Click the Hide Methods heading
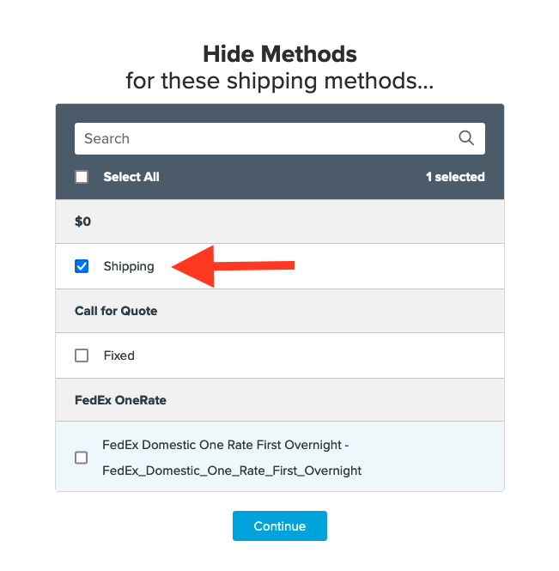Viewport: 559px width, 571px height. click(279, 54)
